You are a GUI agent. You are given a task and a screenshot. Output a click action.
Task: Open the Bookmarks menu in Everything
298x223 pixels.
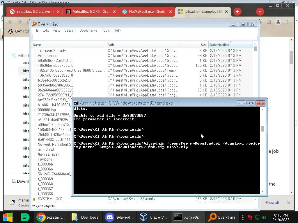pyautogui.click(x=88, y=30)
